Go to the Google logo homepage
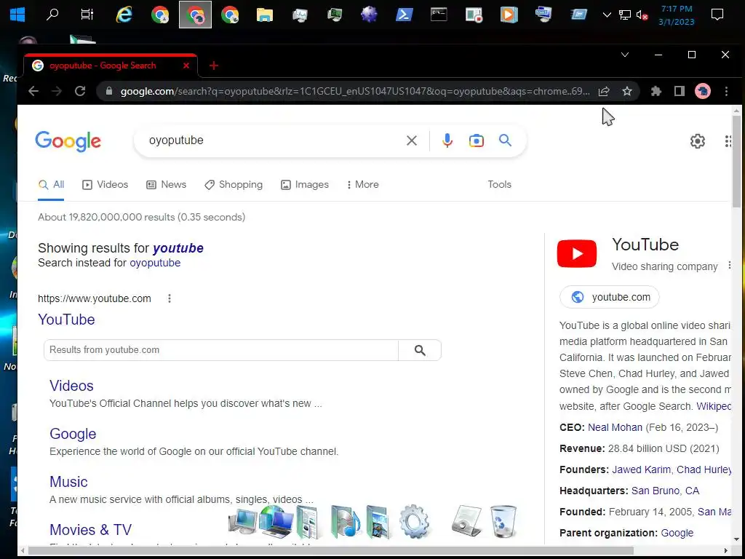Image resolution: width=745 pixels, height=559 pixels. 68,141
